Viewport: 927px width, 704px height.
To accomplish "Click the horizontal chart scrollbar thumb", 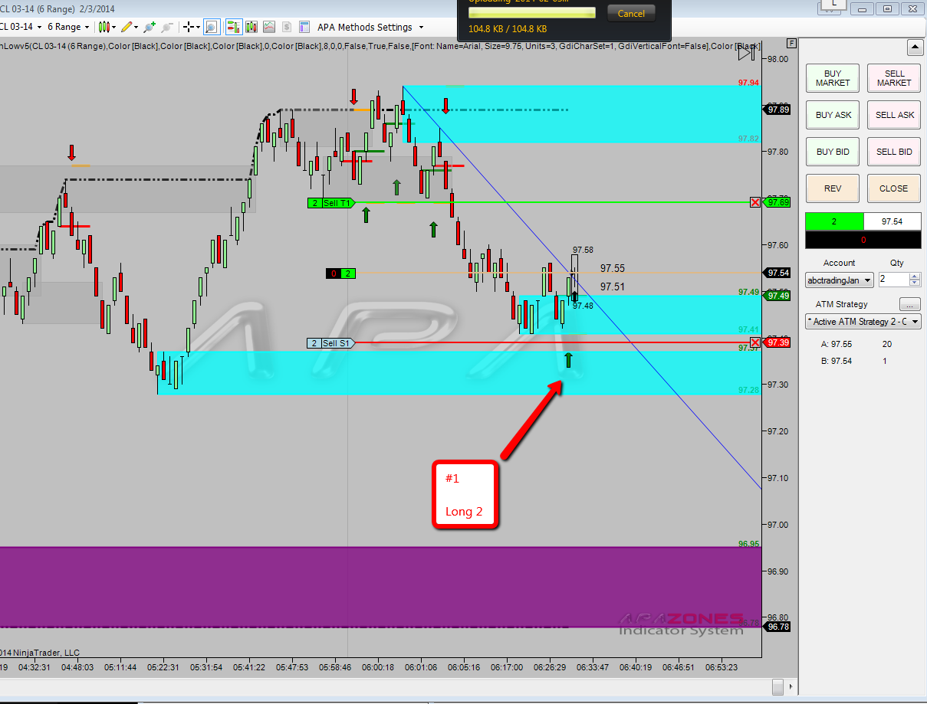I will 778,686.
